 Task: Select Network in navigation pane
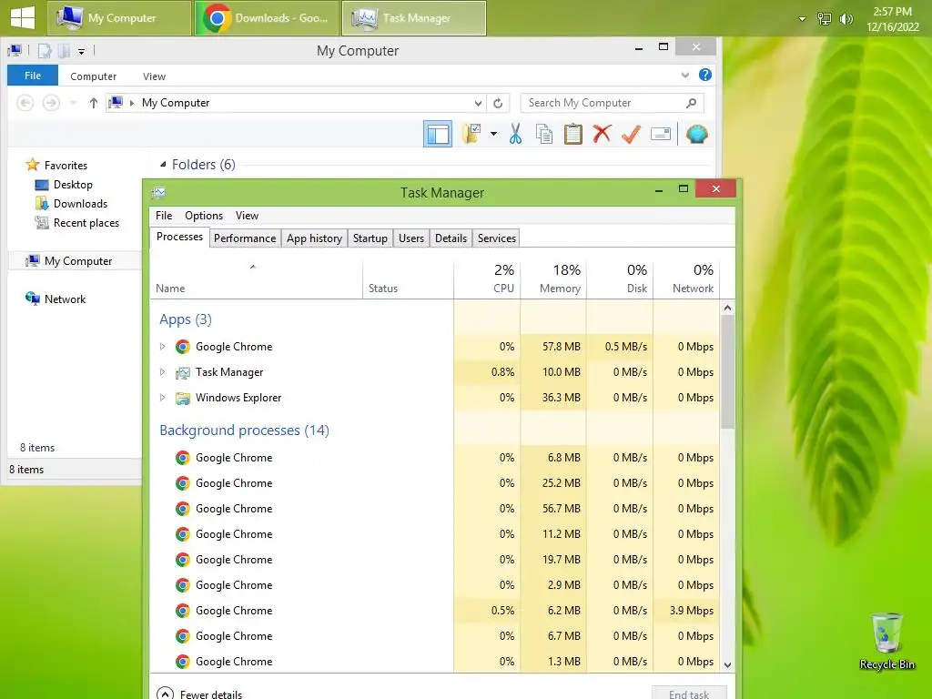tap(56, 299)
